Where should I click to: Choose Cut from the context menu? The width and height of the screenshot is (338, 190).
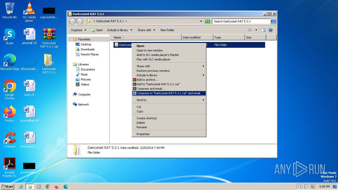[x=169, y=107]
